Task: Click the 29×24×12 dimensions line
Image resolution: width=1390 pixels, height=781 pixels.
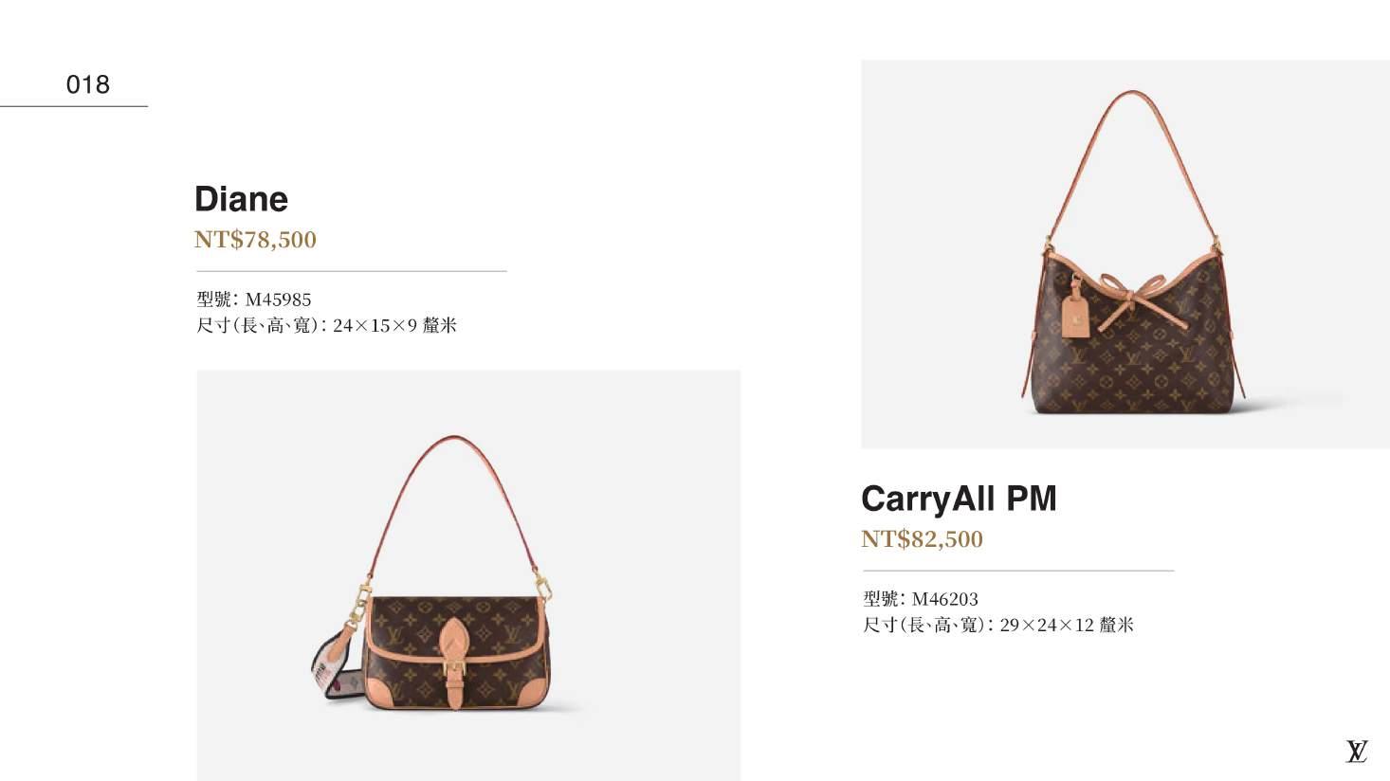Action: [997, 626]
